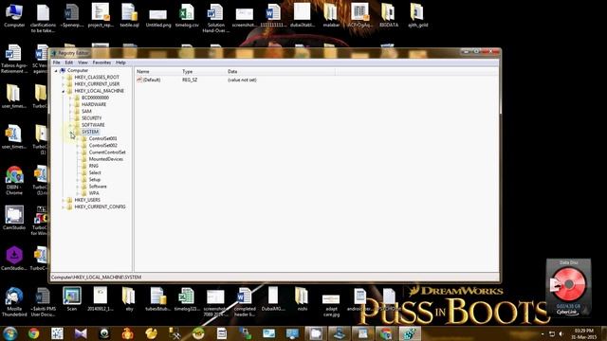This screenshot has height=341, width=607.
Task: Open the Windows Start button
Action: (10, 332)
